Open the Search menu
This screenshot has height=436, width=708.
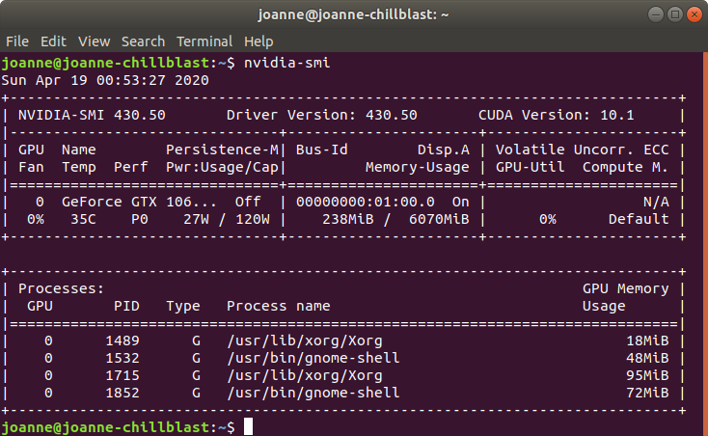(143, 41)
